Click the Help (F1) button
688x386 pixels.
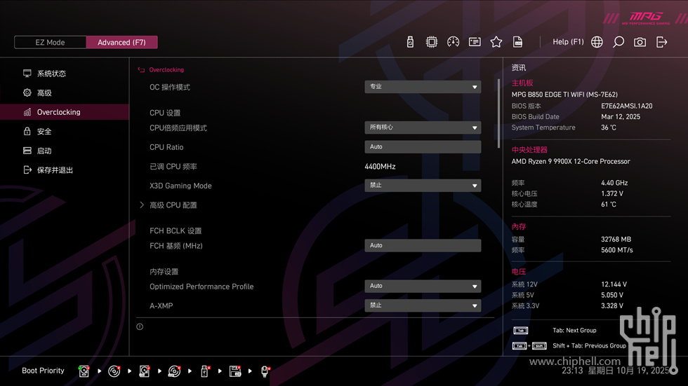tap(568, 42)
